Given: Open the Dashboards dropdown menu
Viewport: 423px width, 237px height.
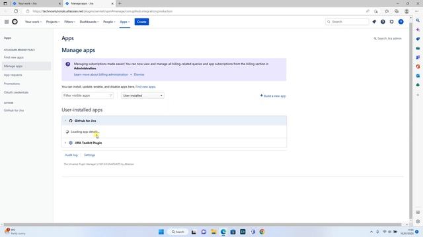Looking at the screenshot, I should coord(89,22).
